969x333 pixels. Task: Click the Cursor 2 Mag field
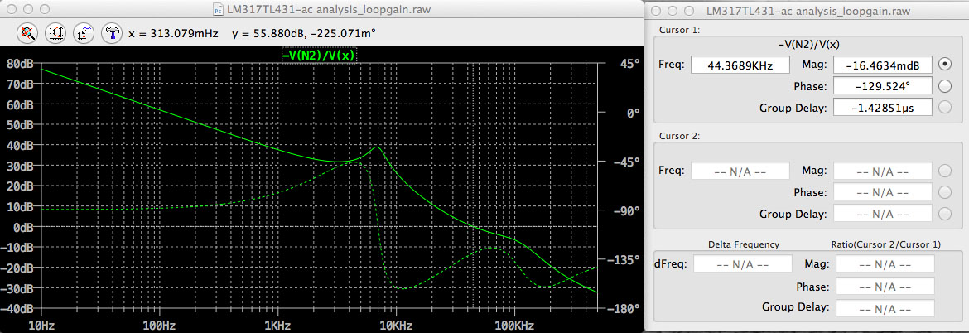pyautogui.click(x=883, y=171)
